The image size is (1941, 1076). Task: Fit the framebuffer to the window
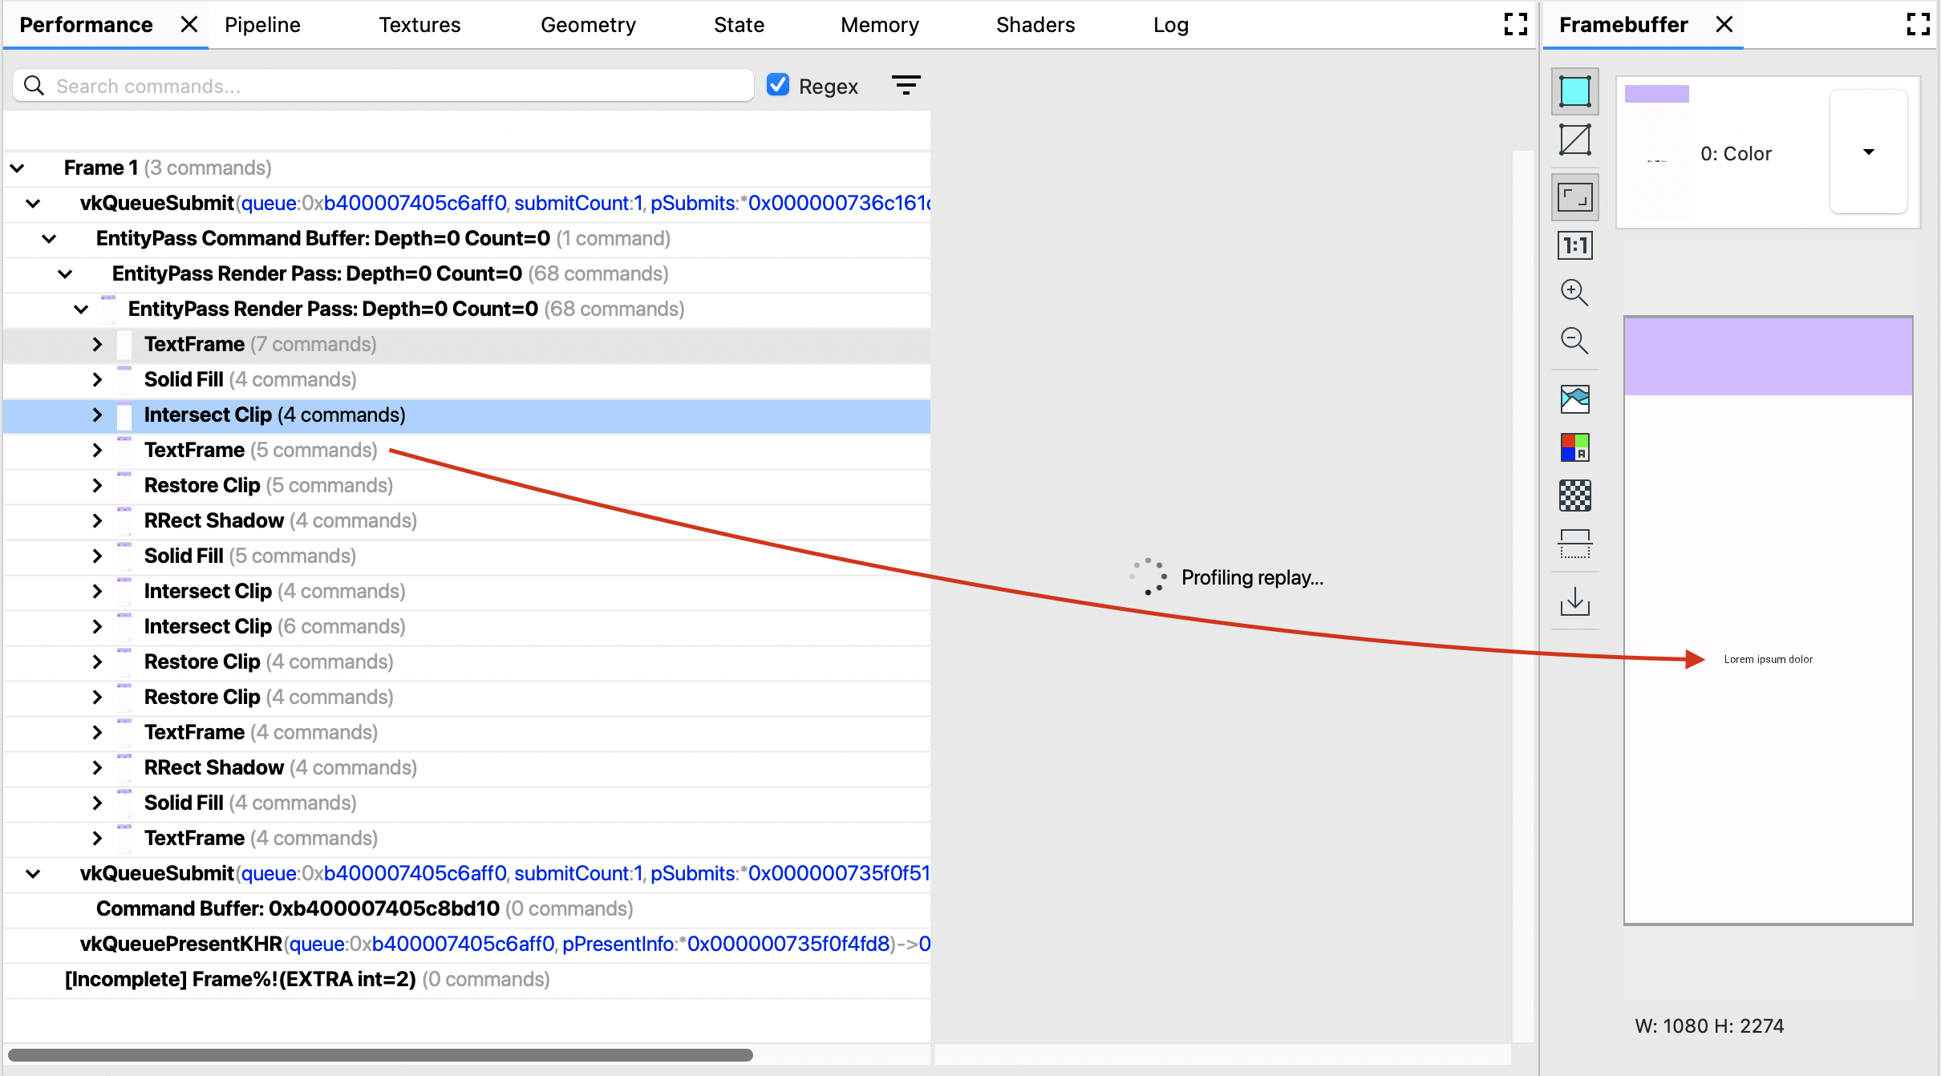click(1575, 195)
